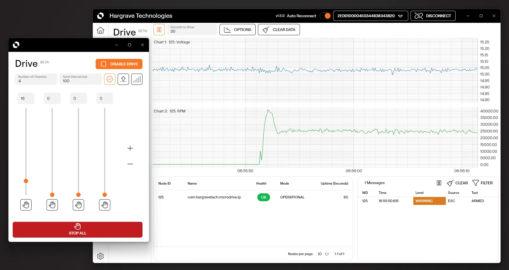Click the plus icon in Drive window
This screenshot has height=270, width=509.
click(130, 148)
